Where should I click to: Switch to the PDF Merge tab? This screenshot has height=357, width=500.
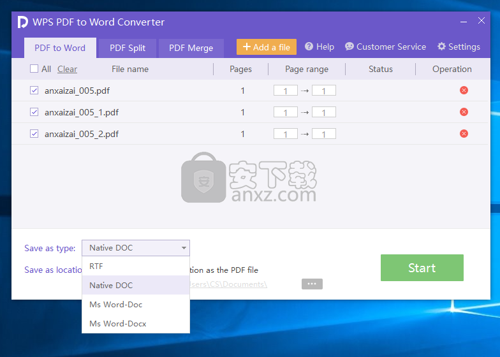click(x=191, y=48)
